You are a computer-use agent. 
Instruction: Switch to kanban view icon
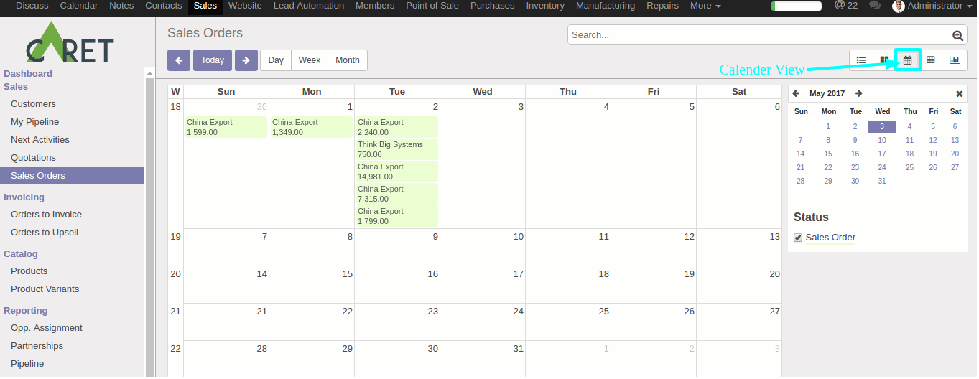[884, 60]
